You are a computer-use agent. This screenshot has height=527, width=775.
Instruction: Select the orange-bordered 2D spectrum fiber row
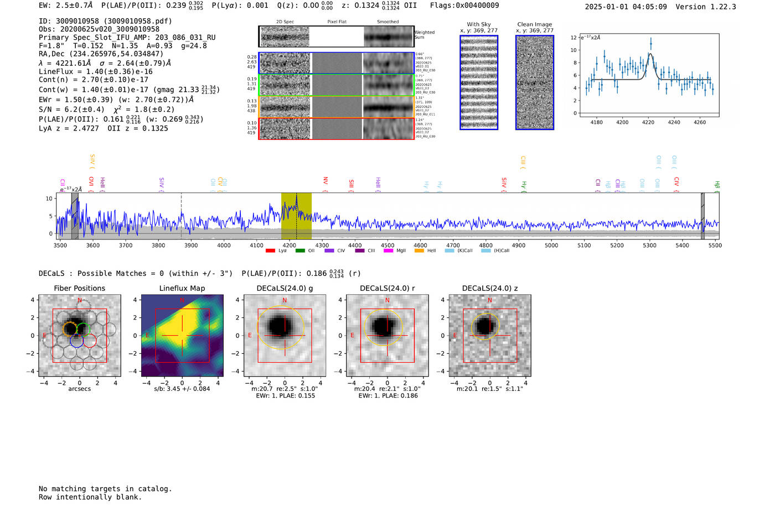tap(337, 107)
